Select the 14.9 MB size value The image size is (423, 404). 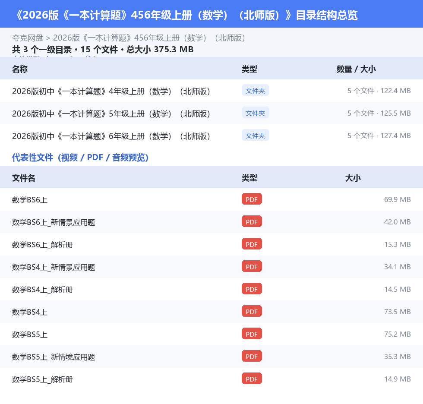tap(398, 379)
